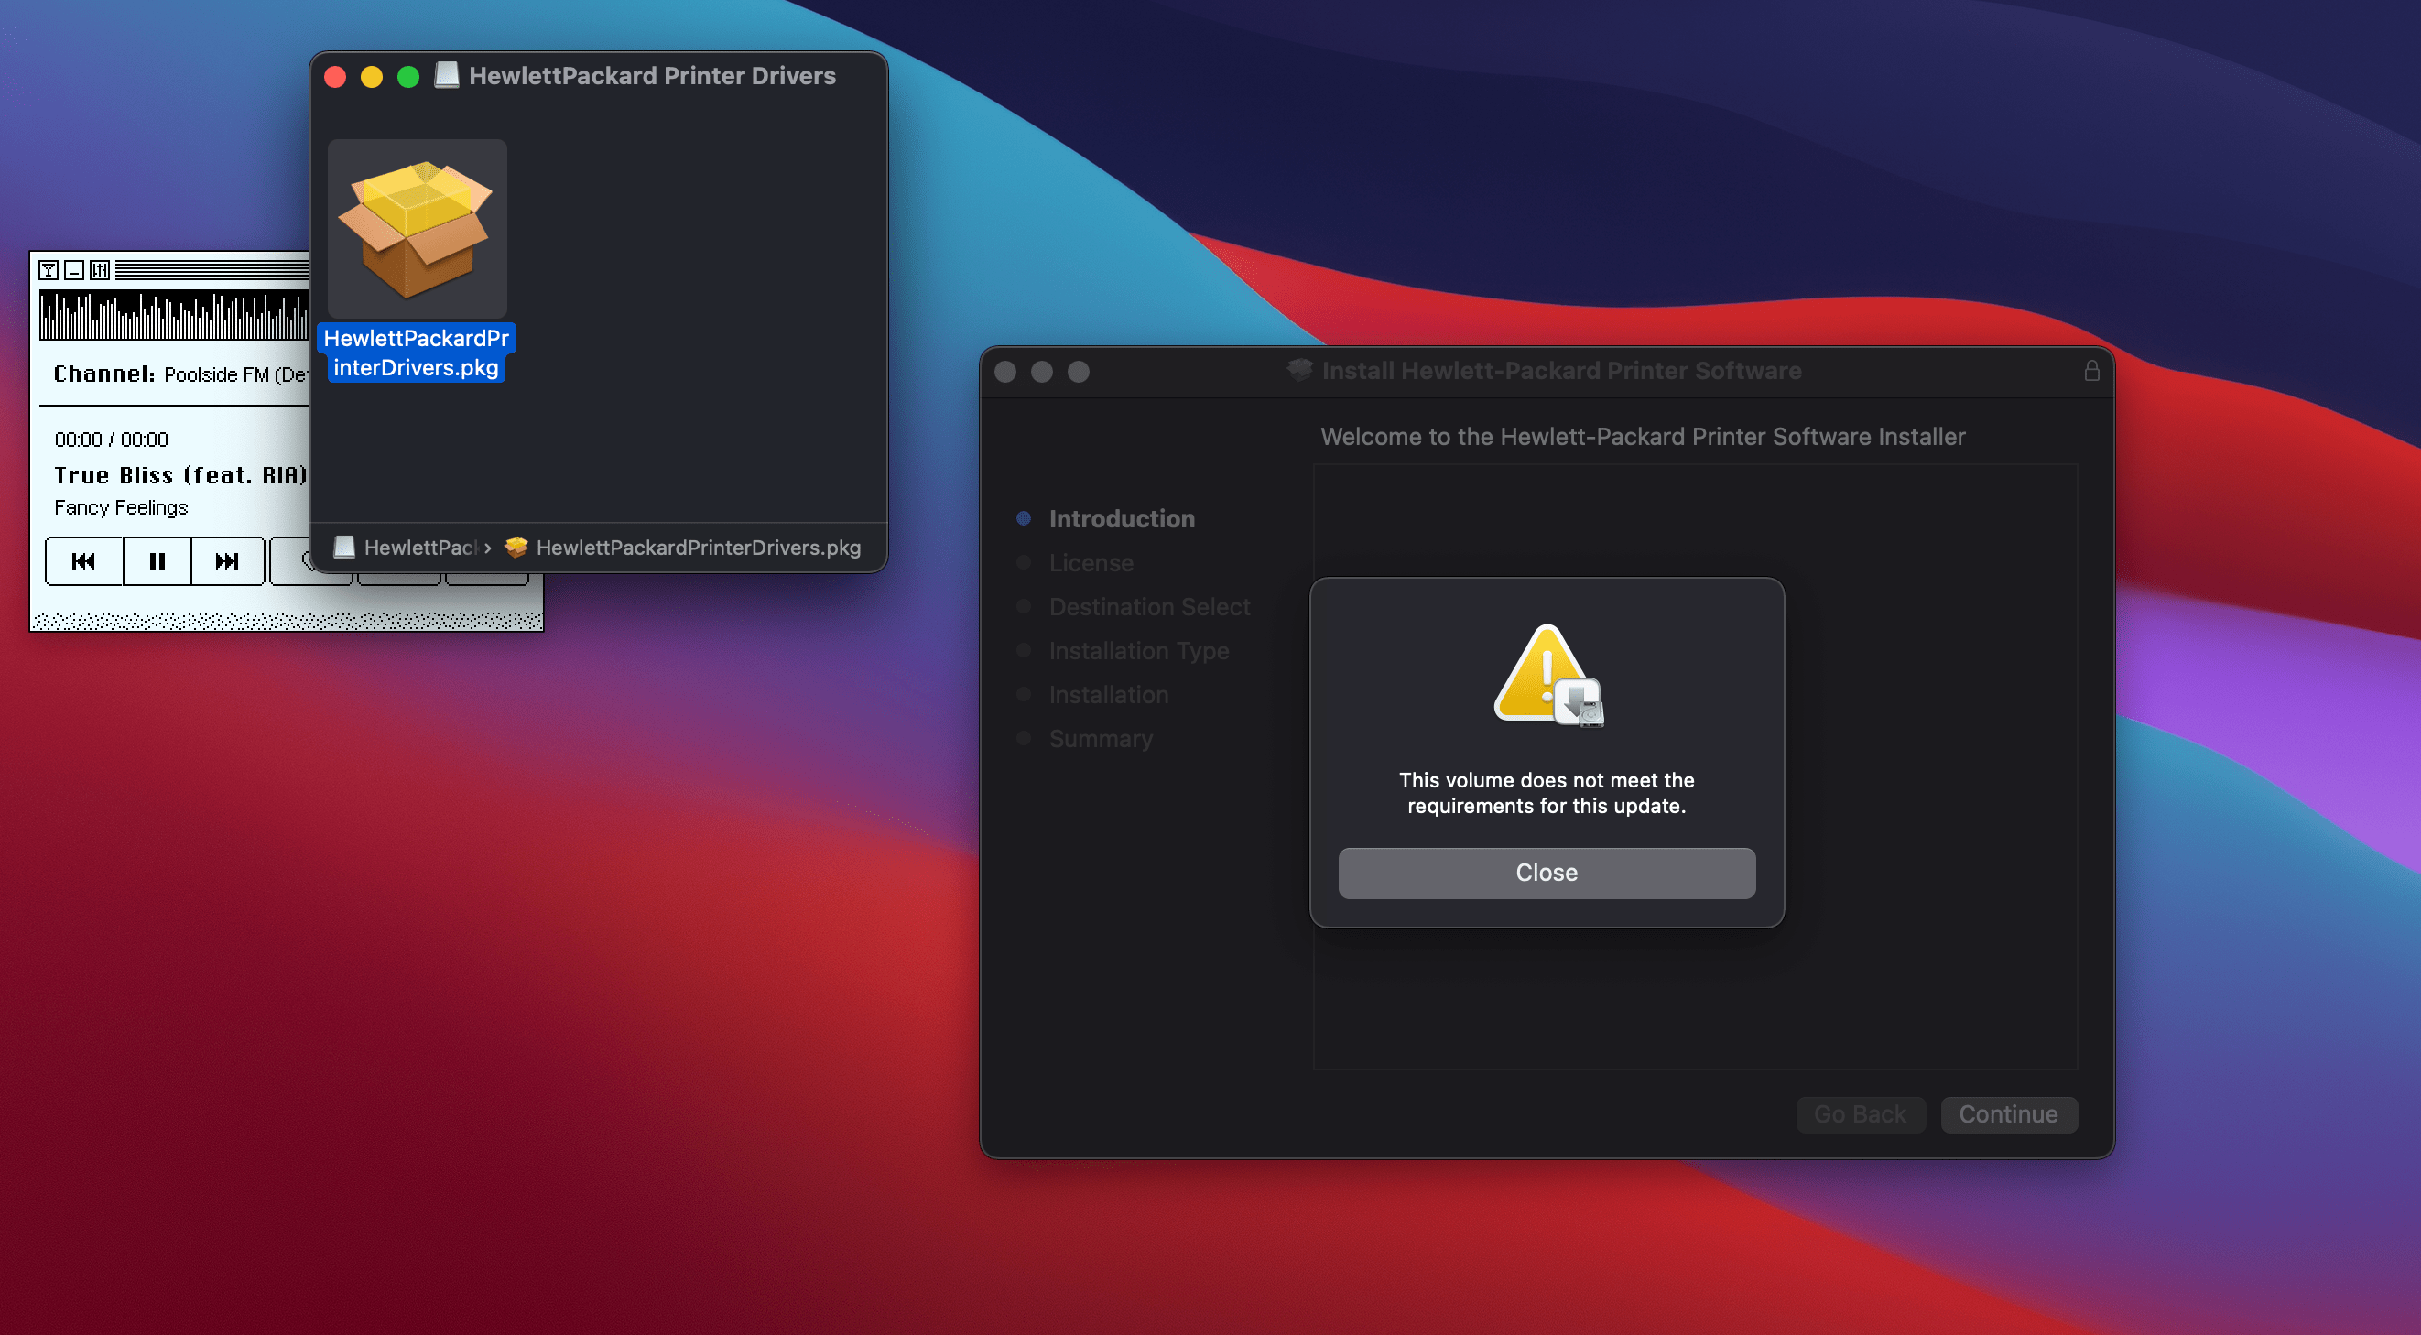Click the cocktail glass icon in Poolside FM

49,270
